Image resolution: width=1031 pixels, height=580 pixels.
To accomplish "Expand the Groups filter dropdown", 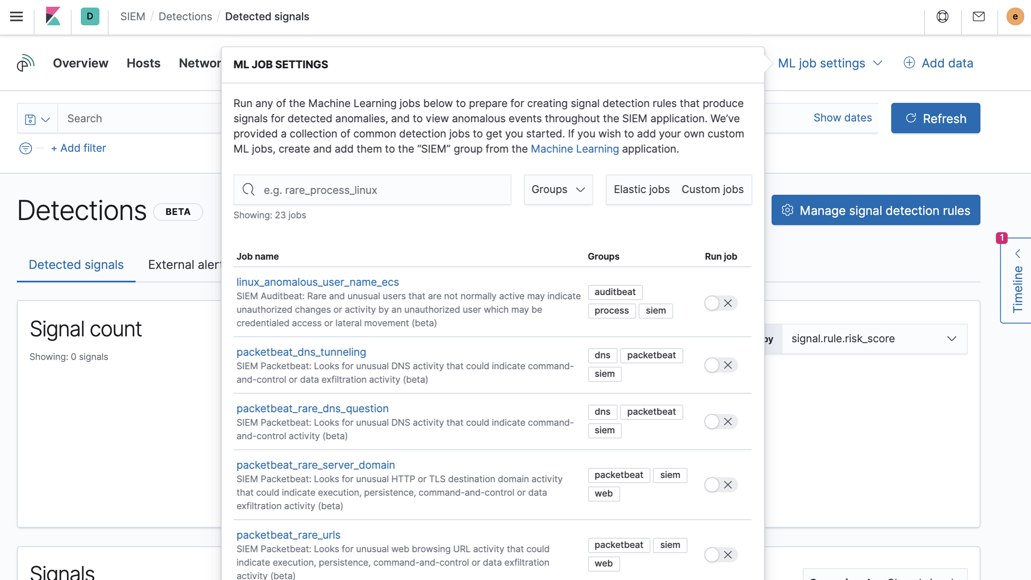I will (x=558, y=190).
